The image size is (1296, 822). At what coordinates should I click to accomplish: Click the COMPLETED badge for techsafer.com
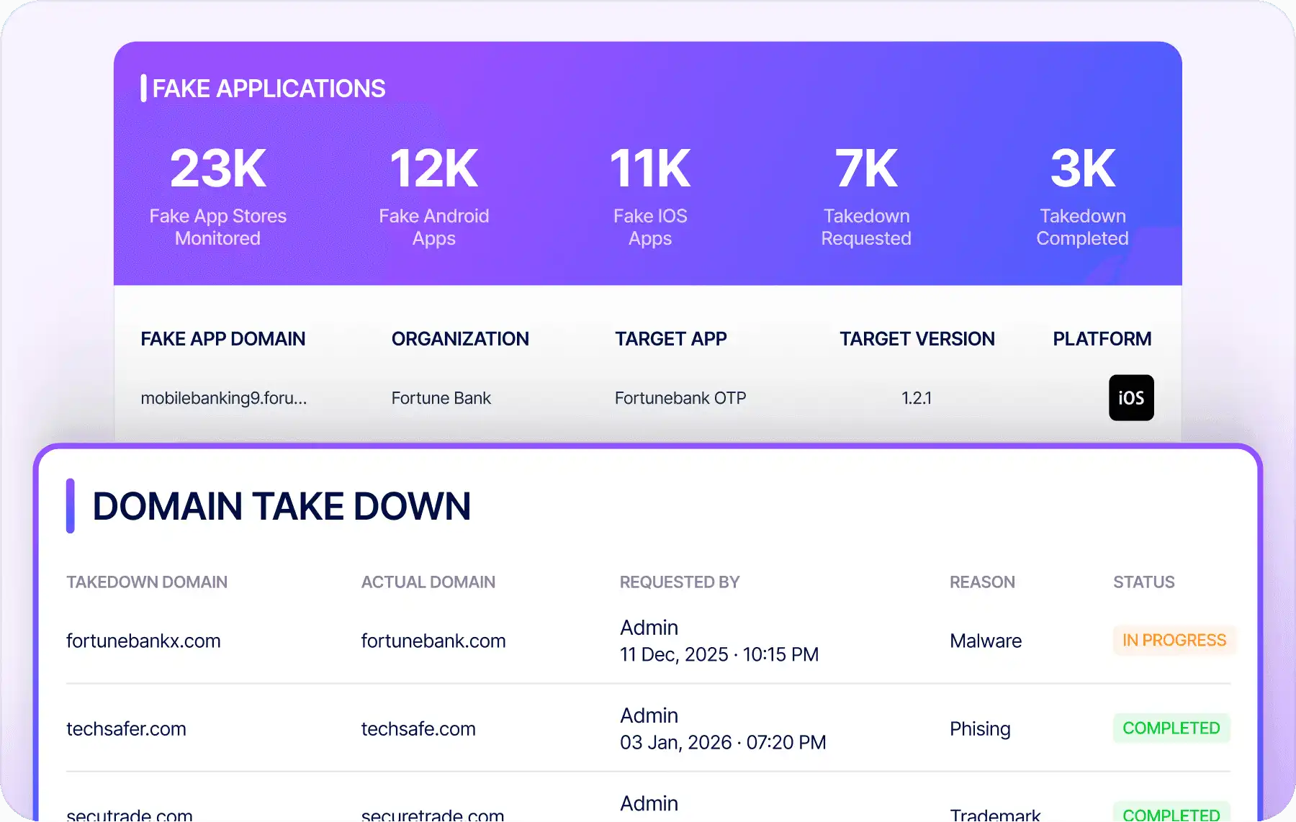[x=1171, y=728]
